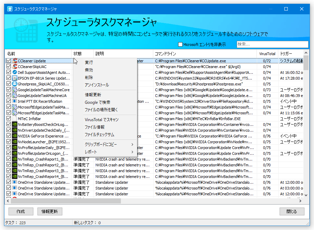Screen dimensions: 314x230
Task: Click the vertical scrollbar up arrow
Action: 306,53
